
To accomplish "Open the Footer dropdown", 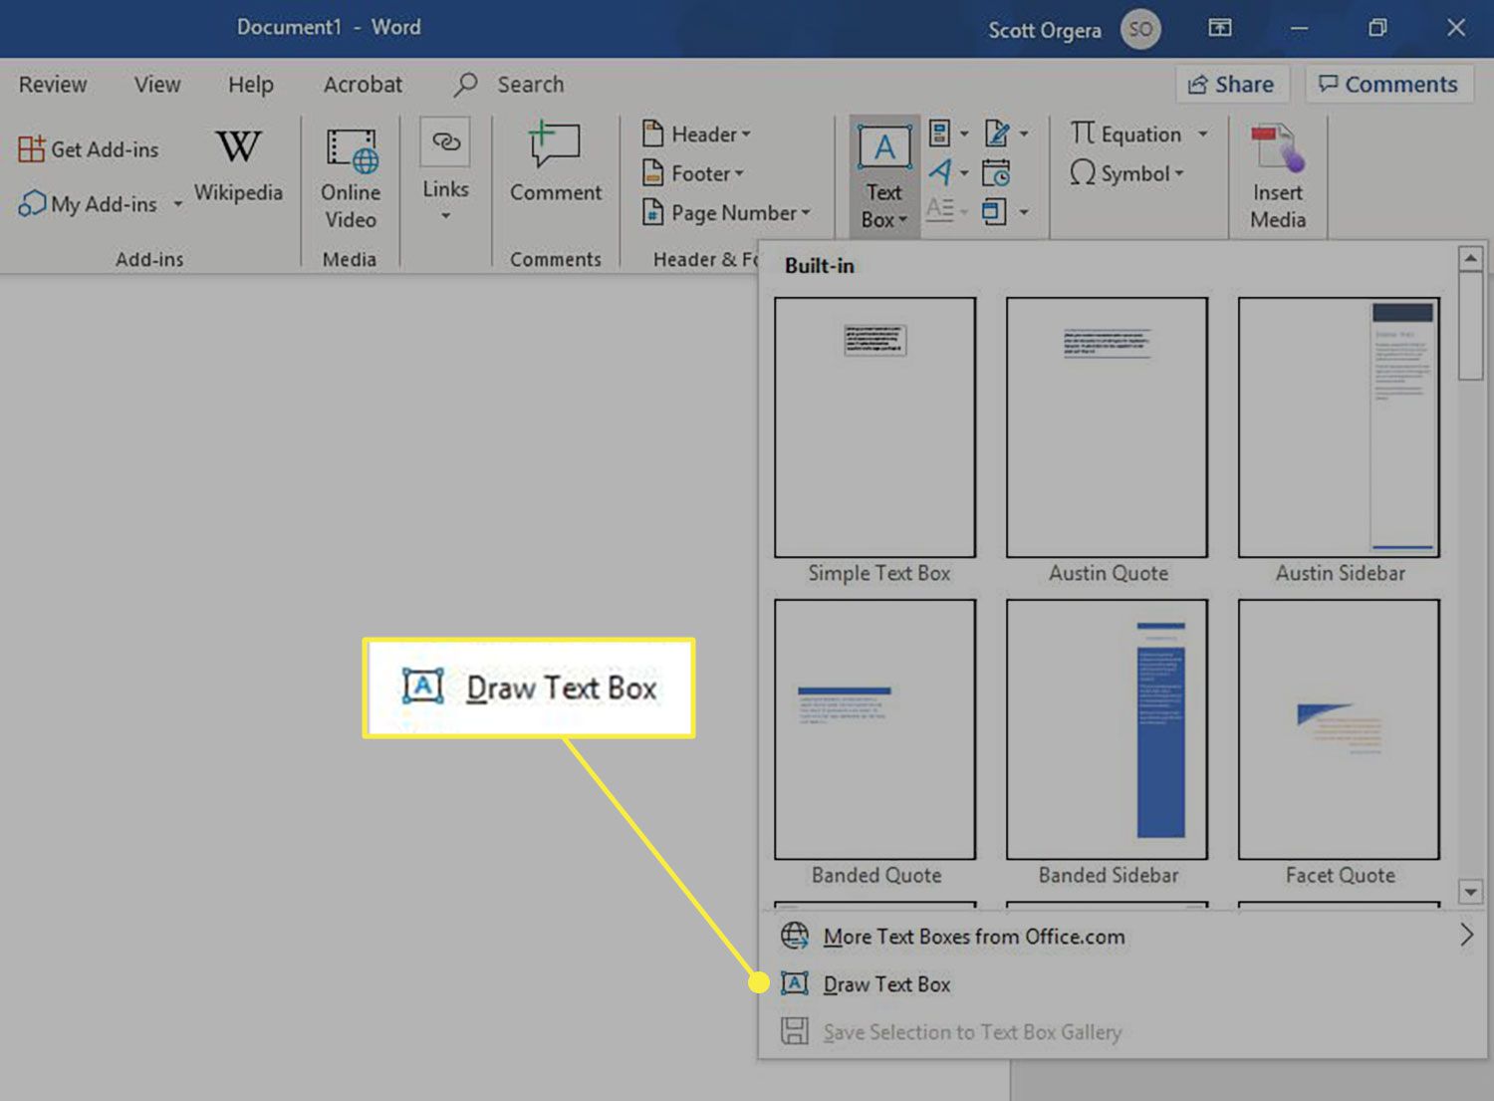I will pyautogui.click(x=693, y=173).
